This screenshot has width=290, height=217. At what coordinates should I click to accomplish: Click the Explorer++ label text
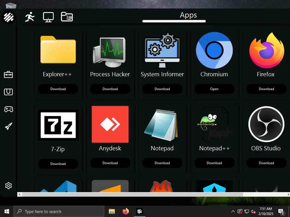pyautogui.click(x=57, y=74)
